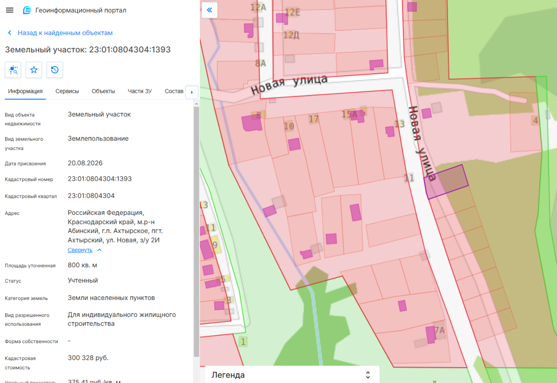Image resolution: width=557 pixels, height=383 pixels.
Task: Open the history clock icon
Action: pos(55,70)
